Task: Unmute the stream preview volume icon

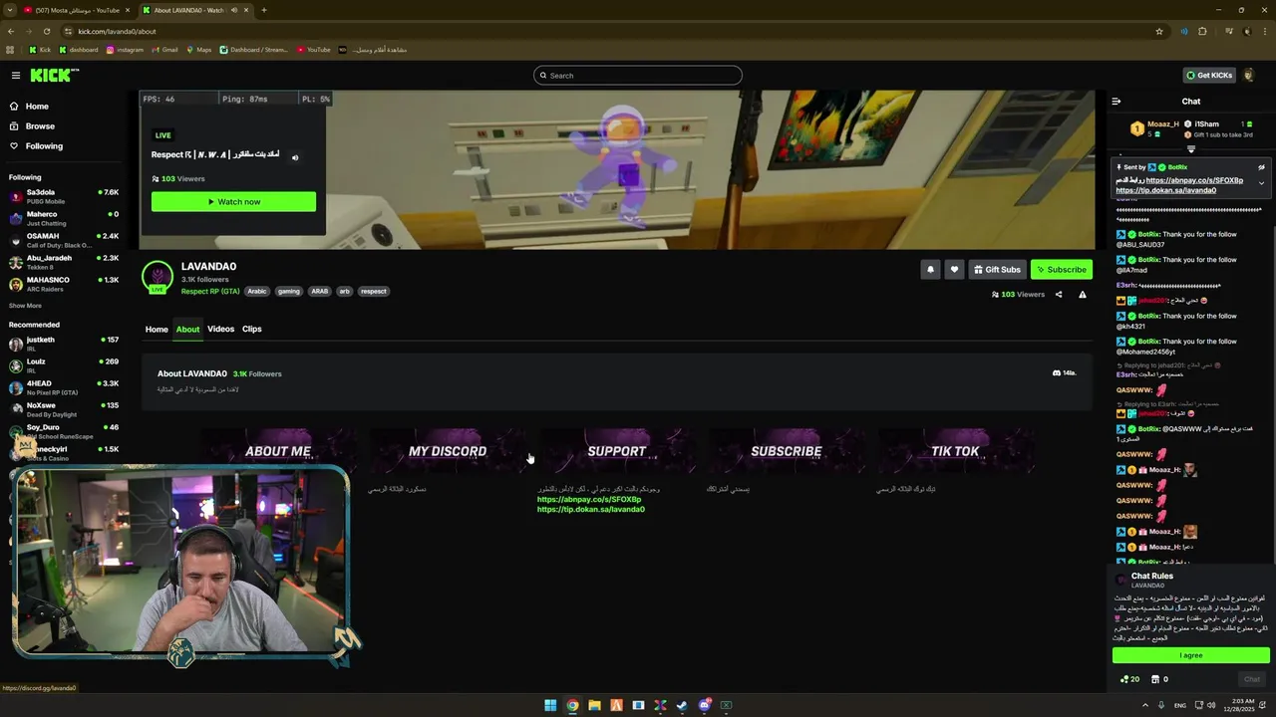Action: tap(295, 157)
